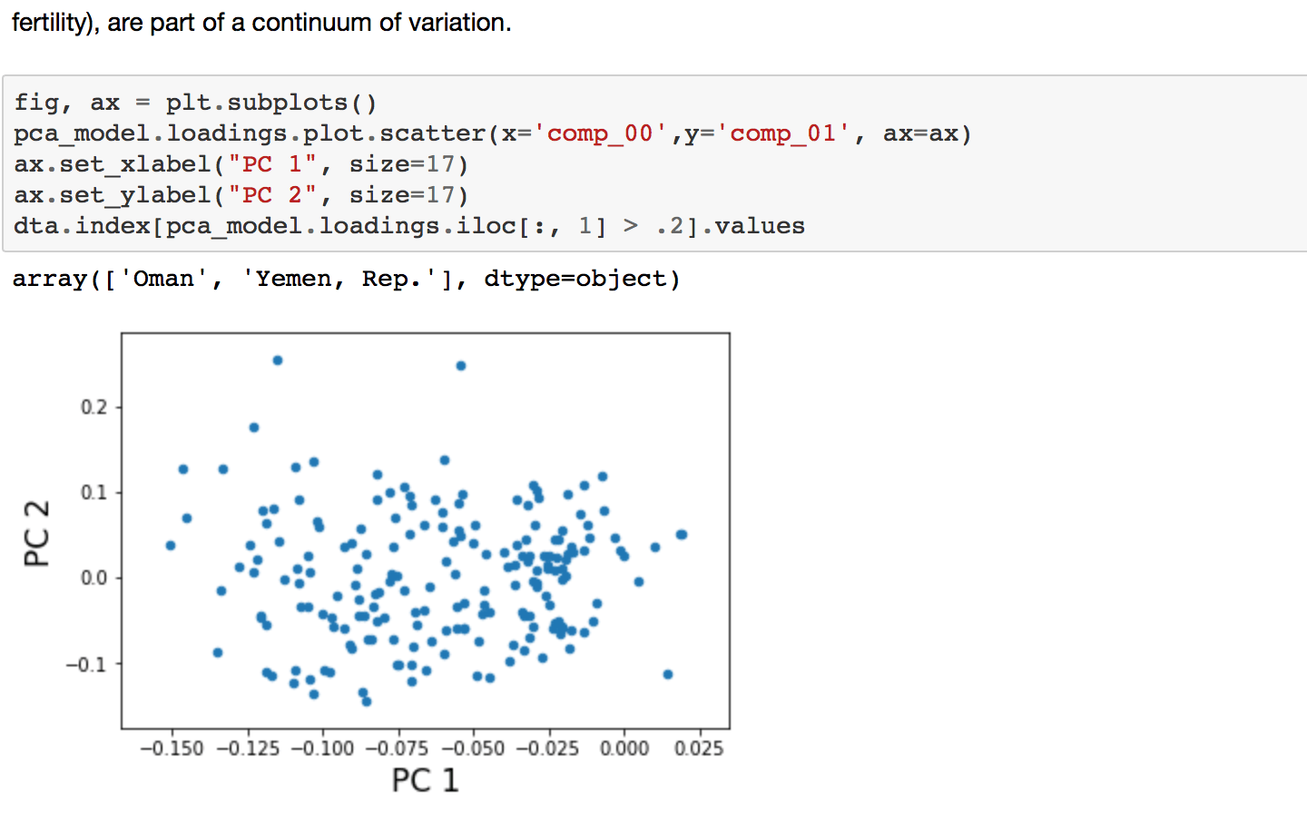The width and height of the screenshot is (1307, 817).
Task: Click the 'comp_01' string in the code
Action: pyautogui.click(x=783, y=133)
